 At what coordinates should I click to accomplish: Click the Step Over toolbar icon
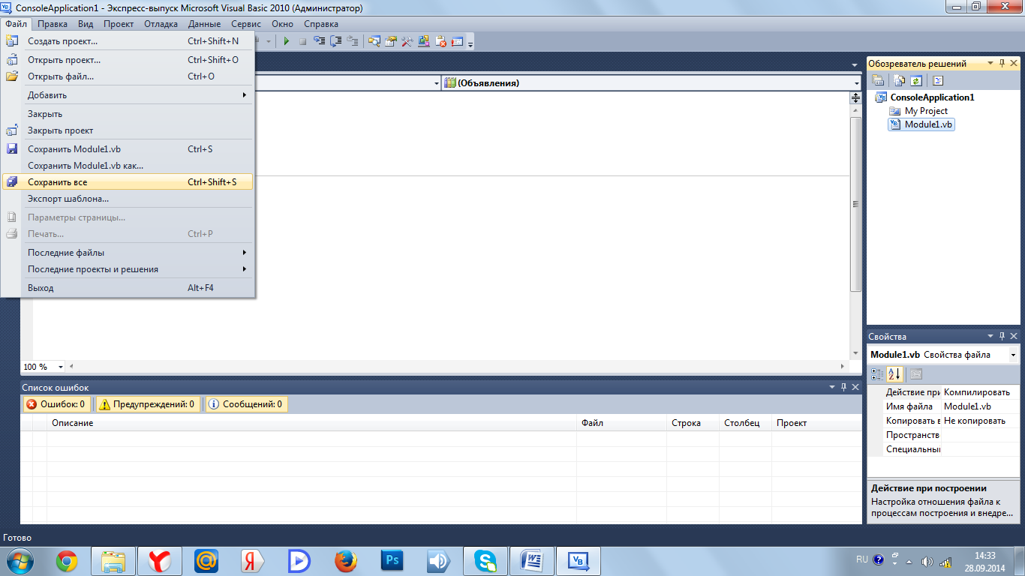click(335, 41)
